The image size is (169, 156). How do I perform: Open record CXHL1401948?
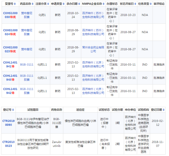[10, 78]
